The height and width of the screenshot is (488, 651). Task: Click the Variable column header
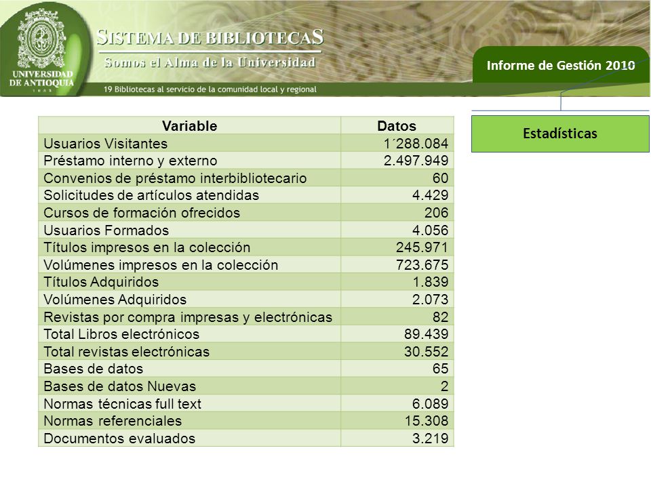(190, 126)
